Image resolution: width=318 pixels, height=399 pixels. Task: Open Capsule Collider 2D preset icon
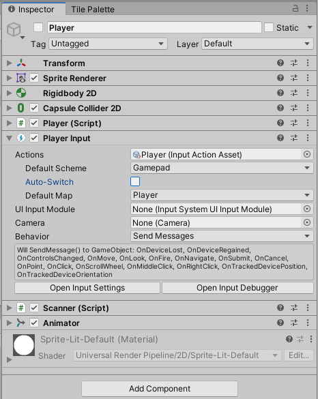pos(294,108)
